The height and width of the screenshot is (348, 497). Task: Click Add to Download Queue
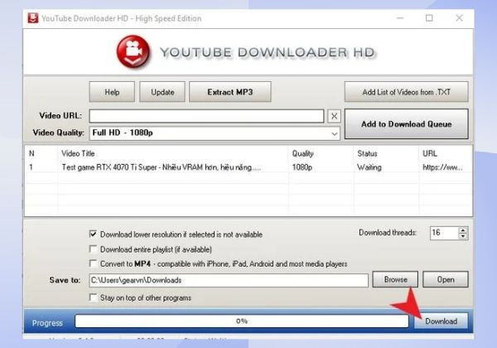[407, 124]
